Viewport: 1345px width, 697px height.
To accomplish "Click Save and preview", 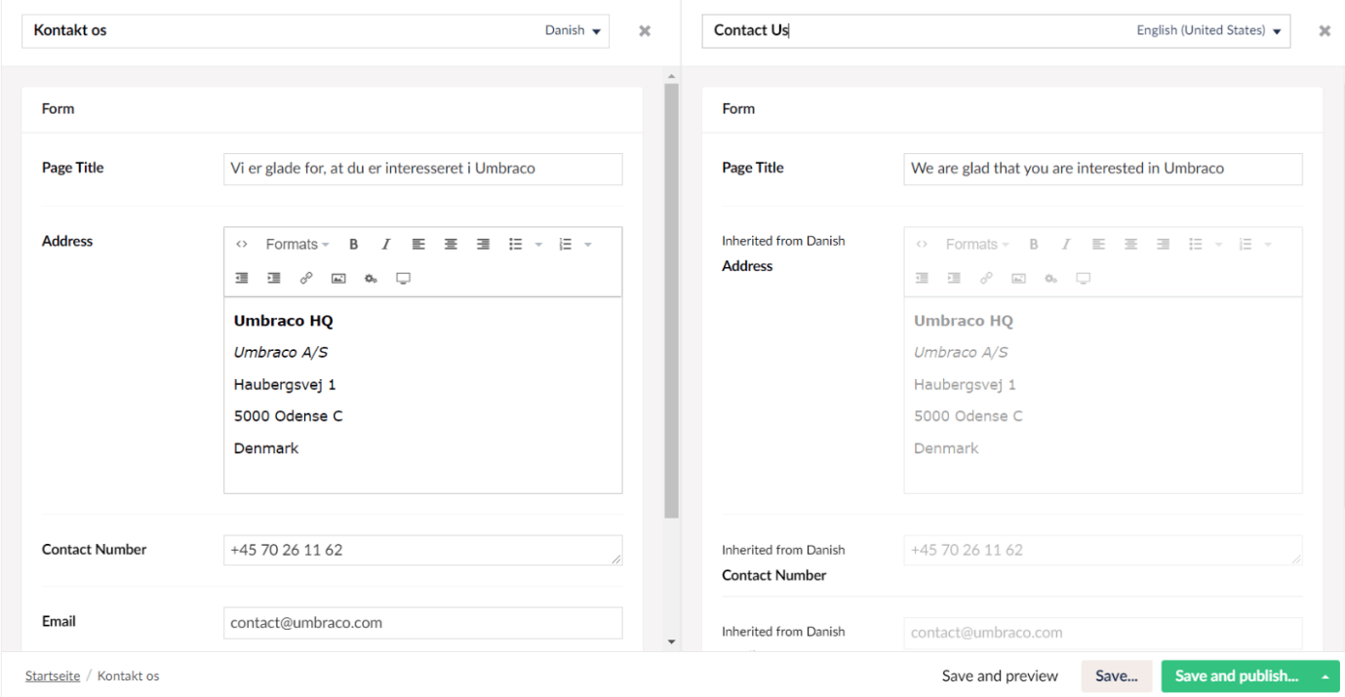I will (1000, 677).
